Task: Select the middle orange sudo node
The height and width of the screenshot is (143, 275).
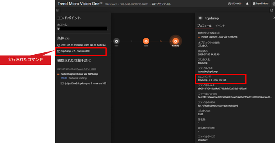Action: pos(146,41)
